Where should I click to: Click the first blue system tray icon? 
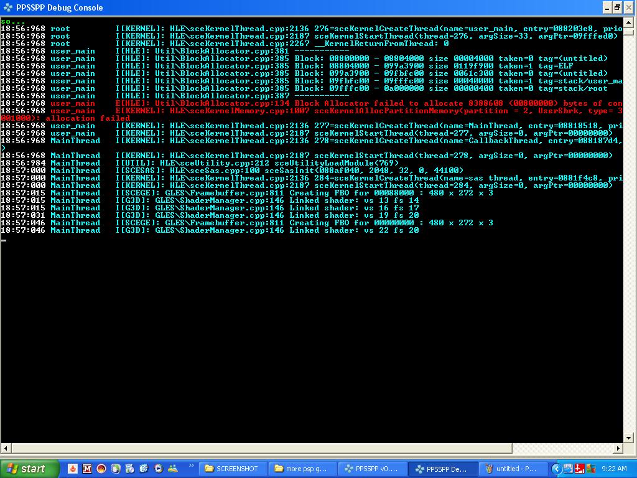[568, 469]
